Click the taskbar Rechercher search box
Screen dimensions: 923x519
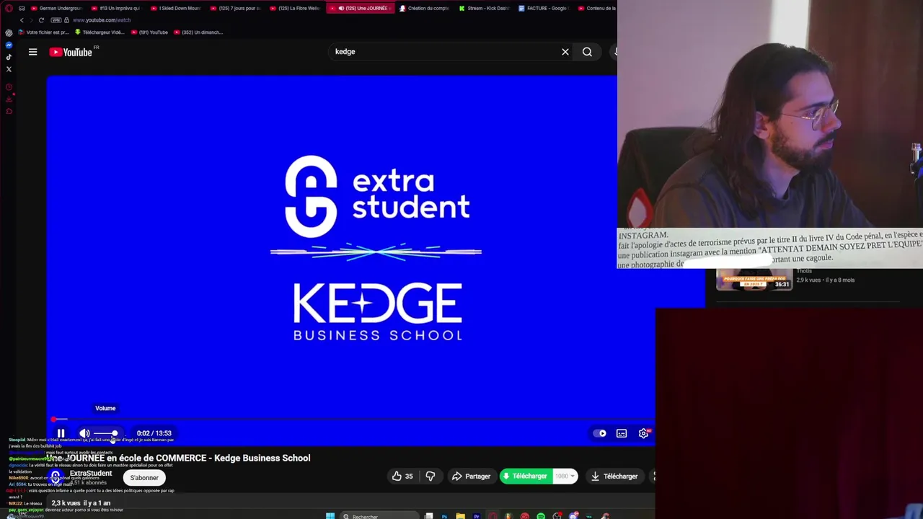point(379,516)
